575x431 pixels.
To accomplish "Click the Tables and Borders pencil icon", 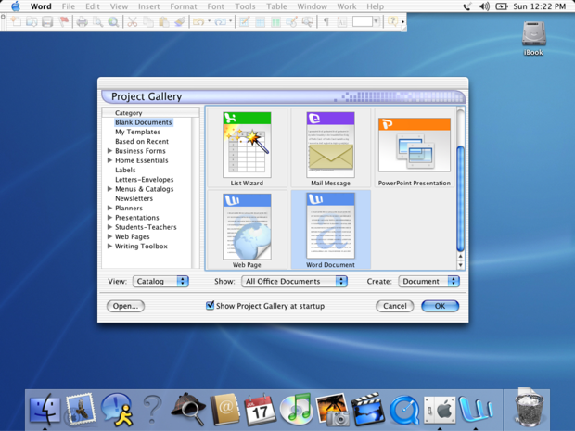I will point(244,22).
